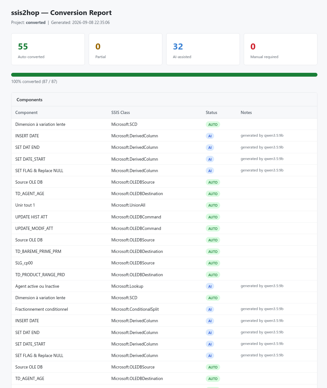Select the 'TD_PRODUCT_RANGE_PRD' component
Screen dimensions: 327x388
(x=40, y=275)
